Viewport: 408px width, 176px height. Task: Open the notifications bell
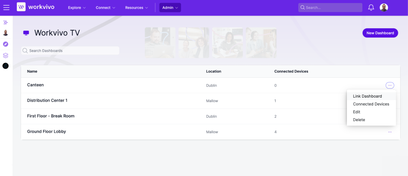[x=371, y=7]
